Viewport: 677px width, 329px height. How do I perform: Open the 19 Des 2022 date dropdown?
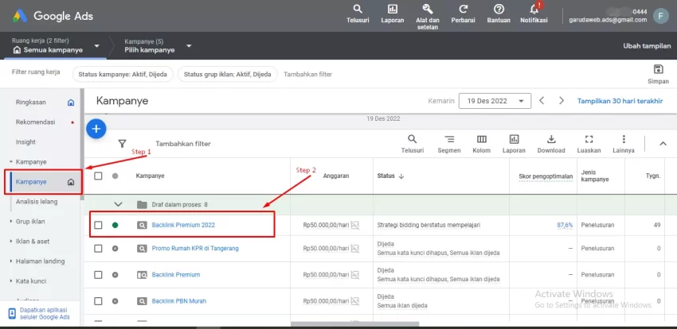click(x=495, y=101)
